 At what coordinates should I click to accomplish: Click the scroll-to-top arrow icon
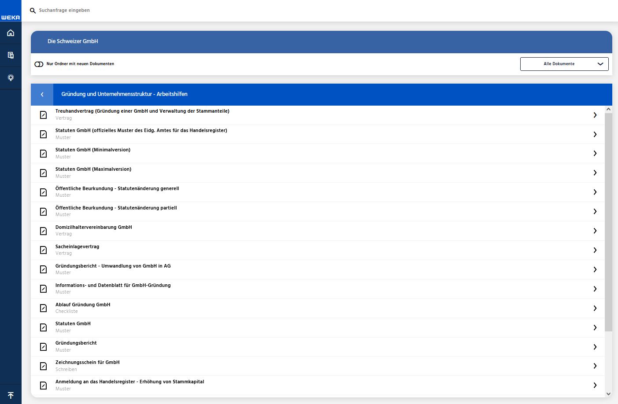pos(11,395)
